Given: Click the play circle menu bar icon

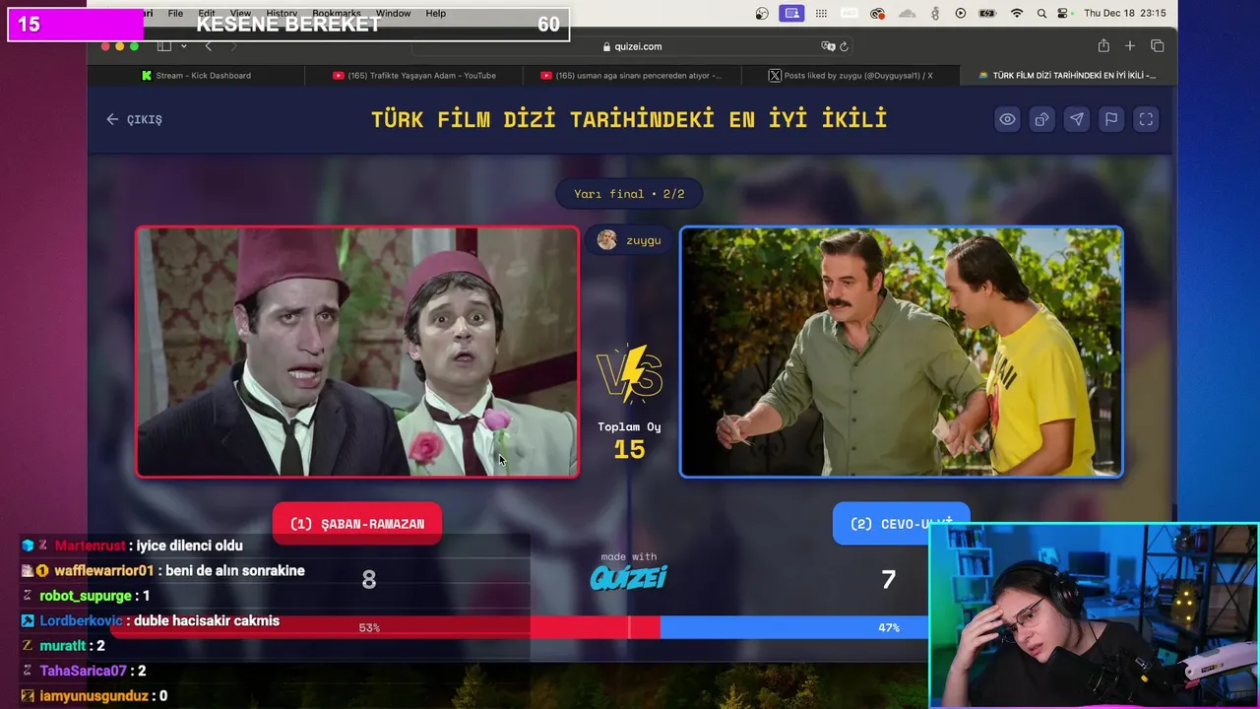Looking at the screenshot, I should (x=961, y=14).
